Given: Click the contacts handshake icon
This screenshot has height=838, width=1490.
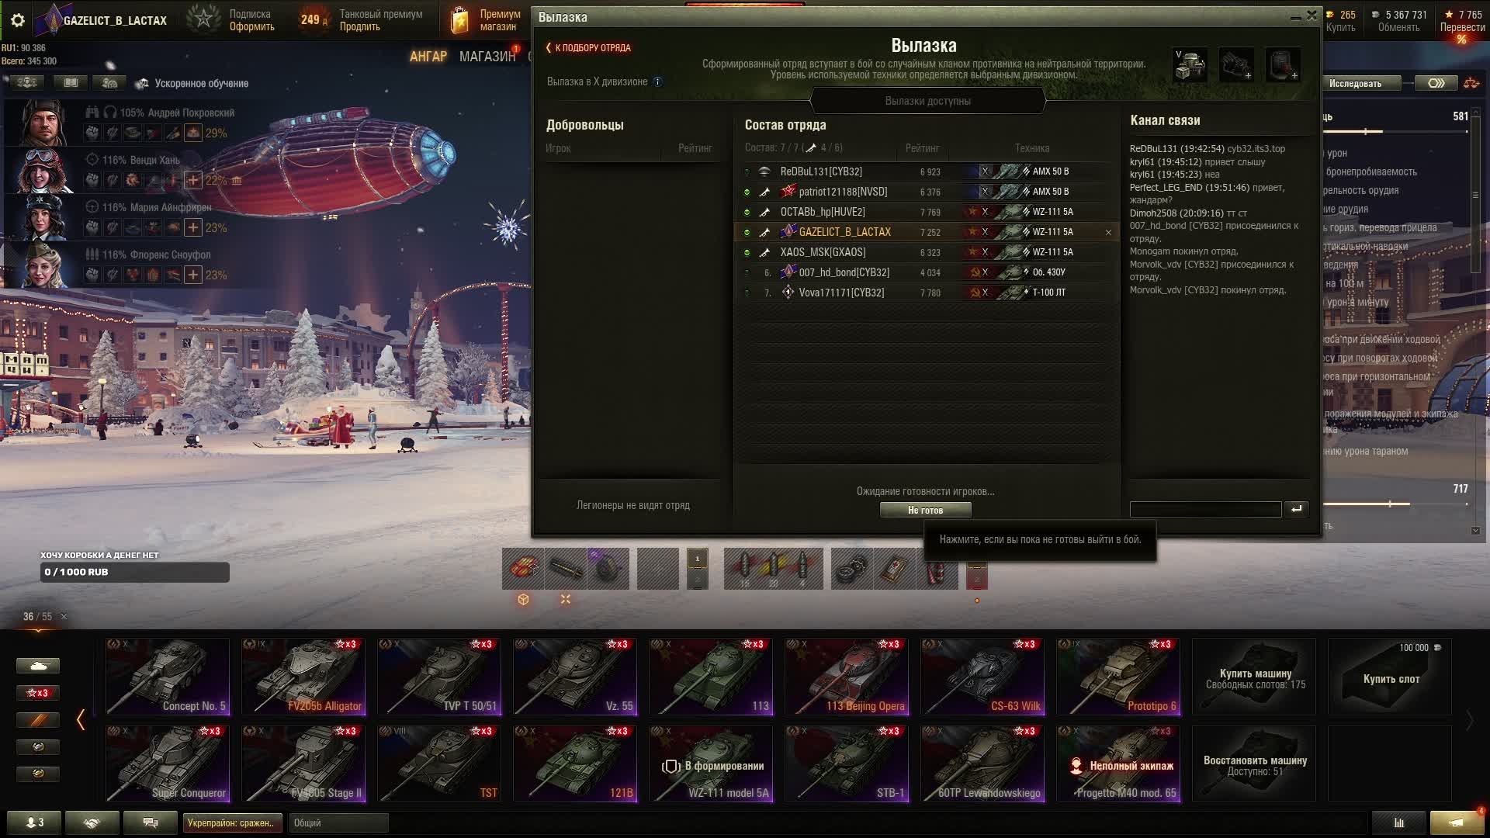Looking at the screenshot, I should pyautogui.click(x=92, y=822).
